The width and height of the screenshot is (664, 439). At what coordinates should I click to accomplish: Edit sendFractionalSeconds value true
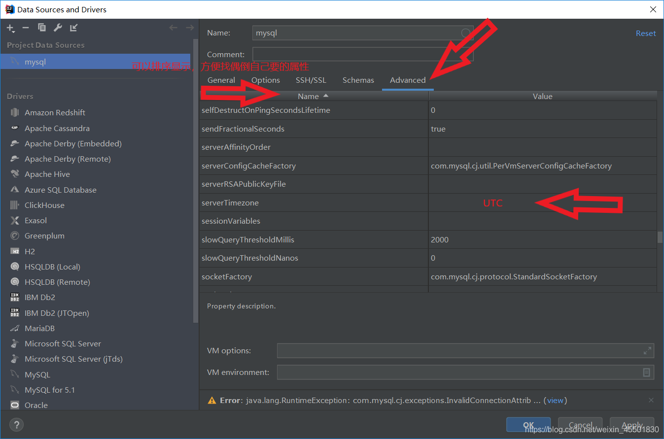tap(543, 129)
